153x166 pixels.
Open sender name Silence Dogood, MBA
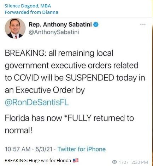28,6
